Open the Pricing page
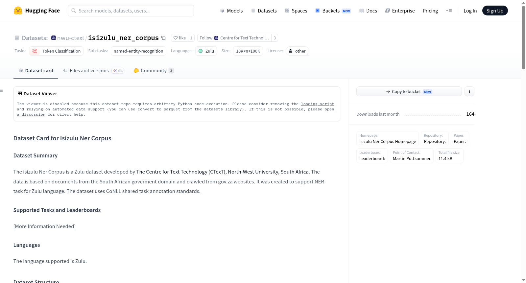Image resolution: width=526 pixels, height=283 pixels. (430, 11)
